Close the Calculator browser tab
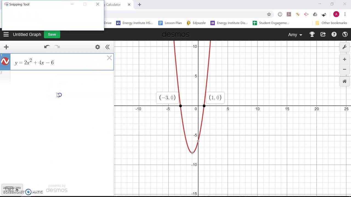 pyautogui.click(x=129, y=4)
